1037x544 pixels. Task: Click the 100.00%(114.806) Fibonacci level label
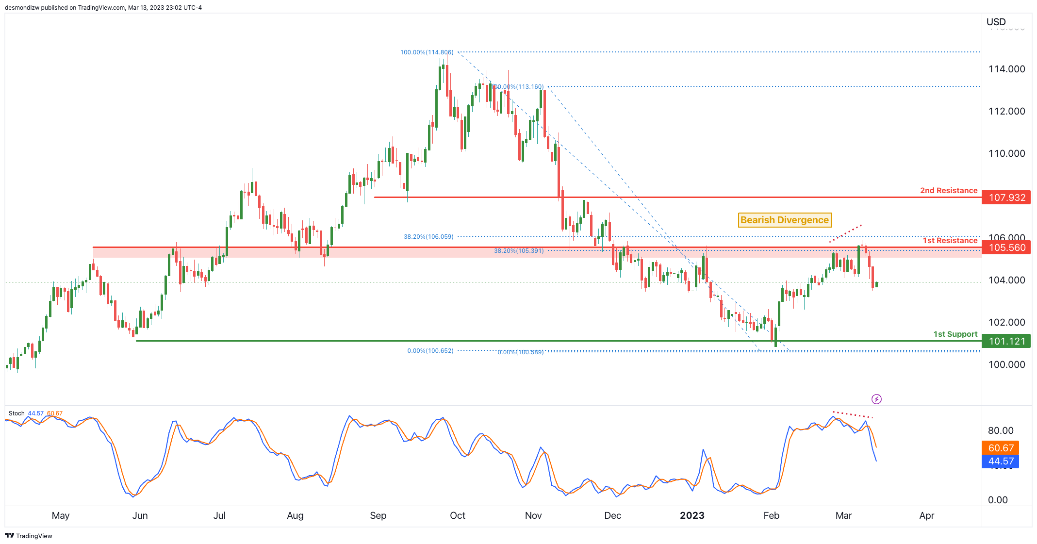pyautogui.click(x=427, y=52)
